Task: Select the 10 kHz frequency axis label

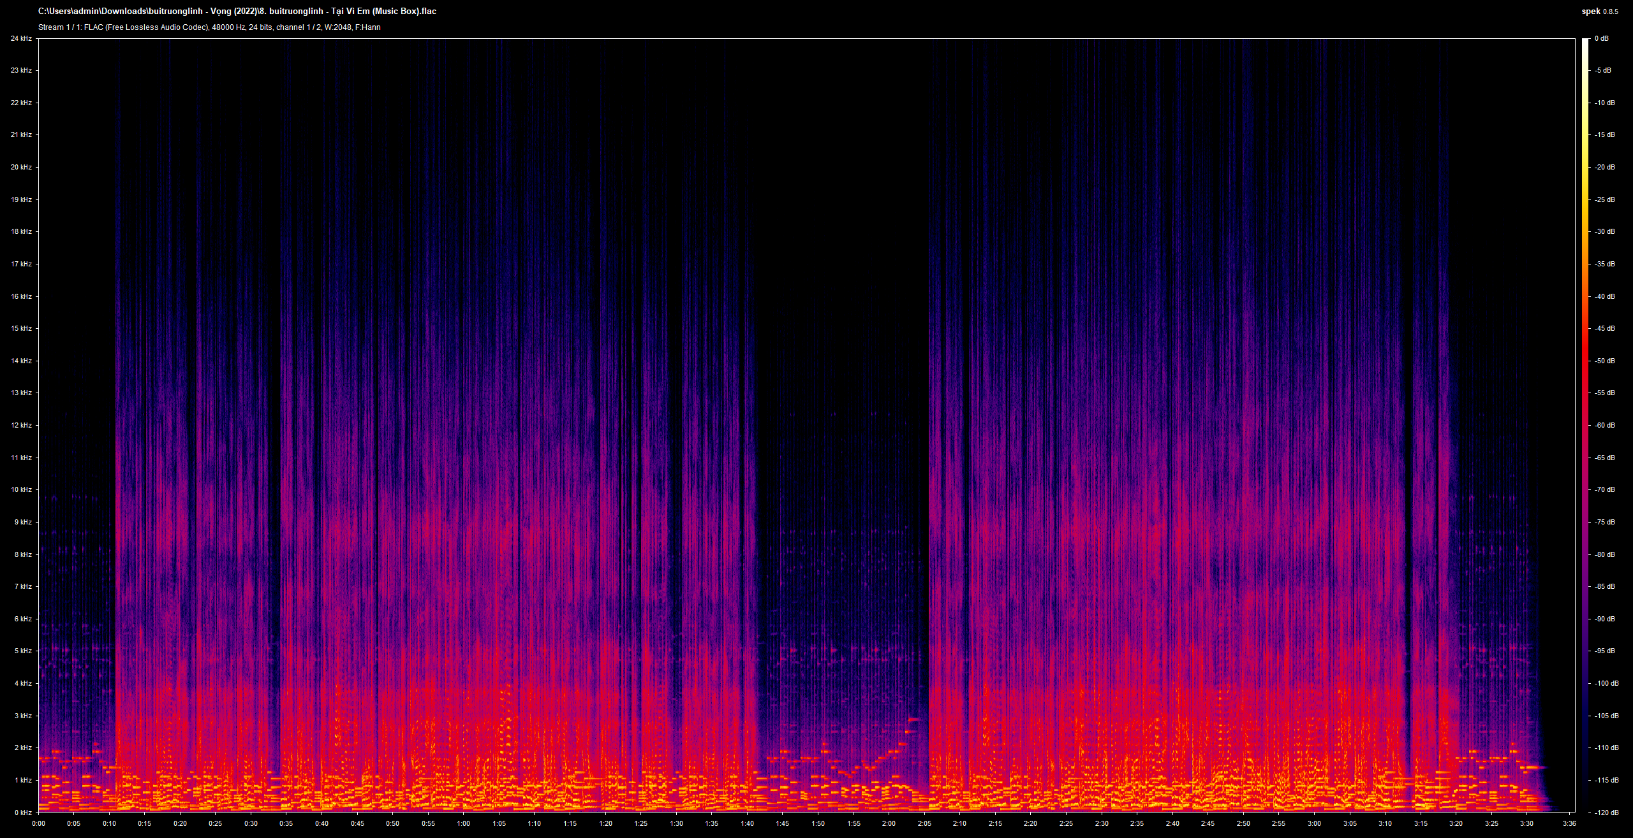Action: pos(21,489)
